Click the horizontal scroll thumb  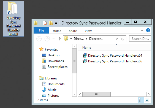coord(96,95)
